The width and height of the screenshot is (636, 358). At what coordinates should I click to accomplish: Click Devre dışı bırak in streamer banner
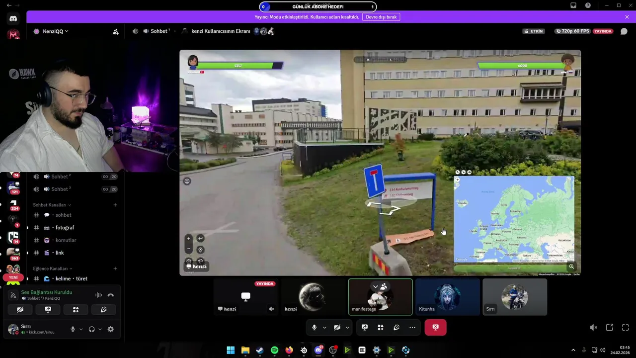[381, 17]
